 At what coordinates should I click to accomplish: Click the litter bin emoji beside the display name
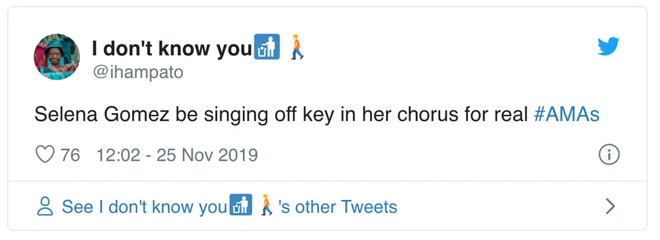[x=267, y=46]
